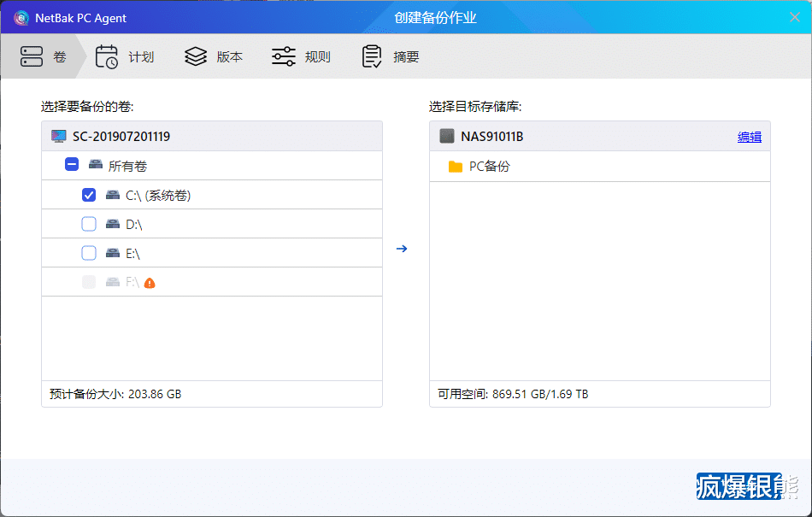Select the SC-201907201119 computer row
This screenshot has height=517, width=812.
pyautogui.click(x=212, y=136)
